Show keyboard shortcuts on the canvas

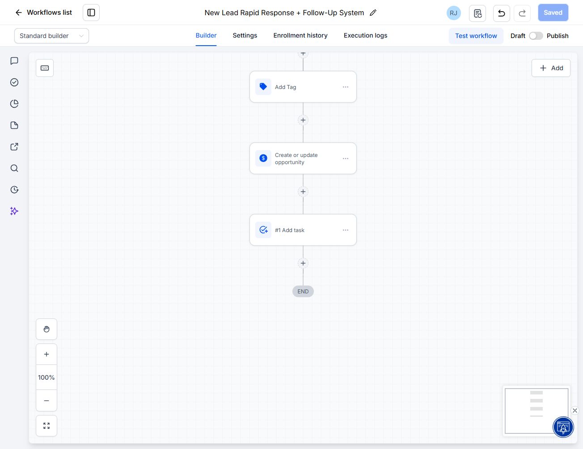coord(45,68)
